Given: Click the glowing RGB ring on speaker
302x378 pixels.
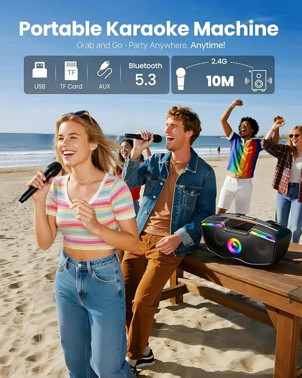Looking at the screenshot, I should 234,246.
